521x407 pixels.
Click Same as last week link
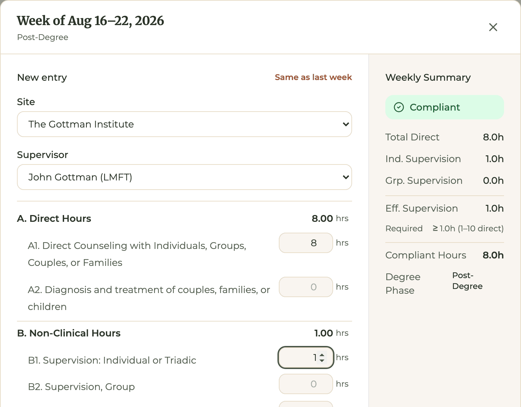313,77
